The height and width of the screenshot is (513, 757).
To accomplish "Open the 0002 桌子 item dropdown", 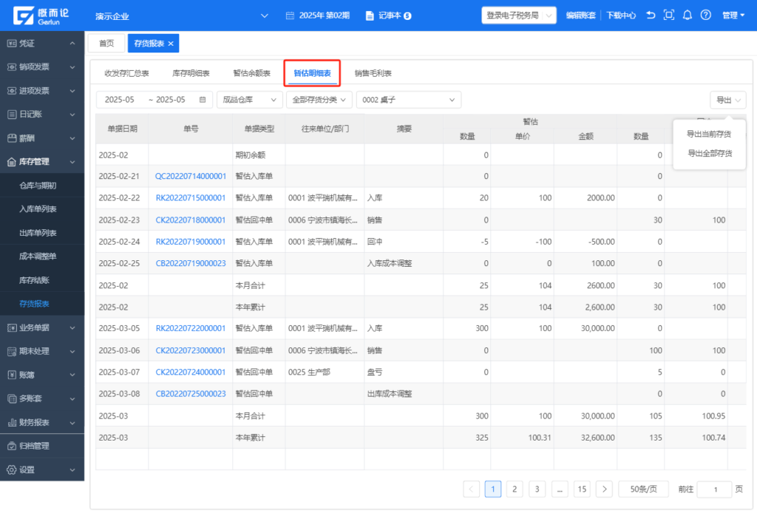I will 408,100.
